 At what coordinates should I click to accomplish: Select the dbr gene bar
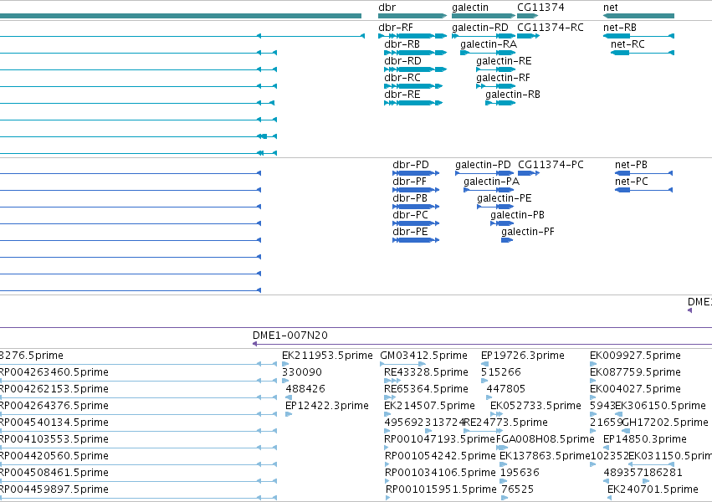pyautogui.click(x=412, y=16)
